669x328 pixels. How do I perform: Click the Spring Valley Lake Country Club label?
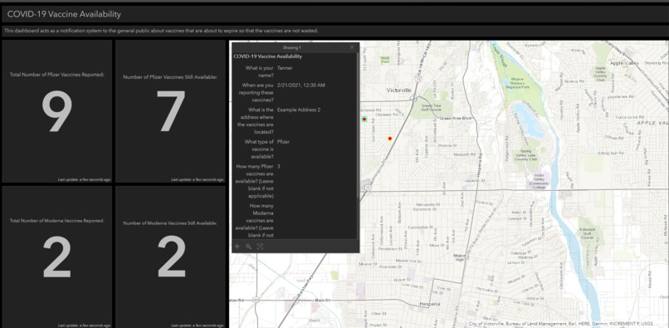(525, 154)
